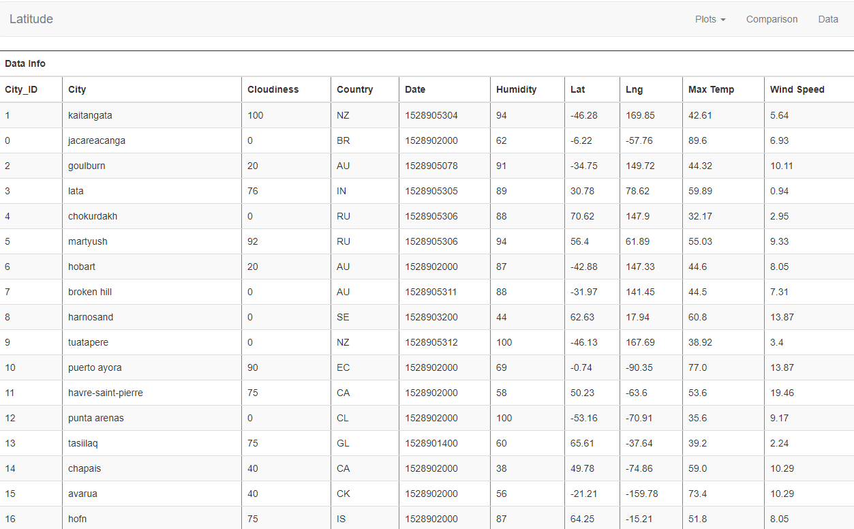854x529 pixels.
Task: Select the goulburn city cell
Action: (152, 166)
